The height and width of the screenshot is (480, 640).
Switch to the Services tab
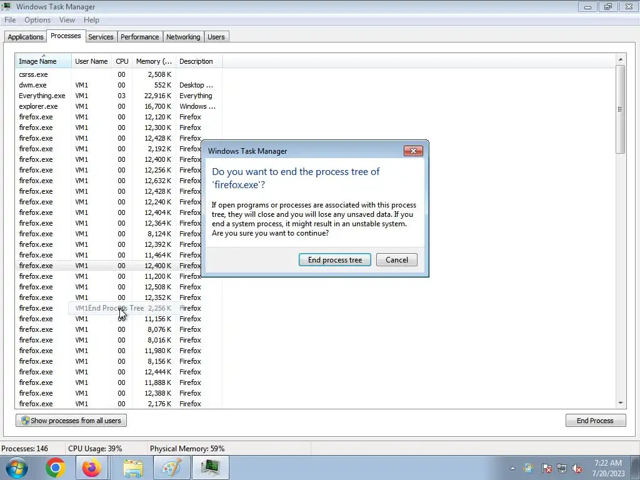click(x=101, y=37)
